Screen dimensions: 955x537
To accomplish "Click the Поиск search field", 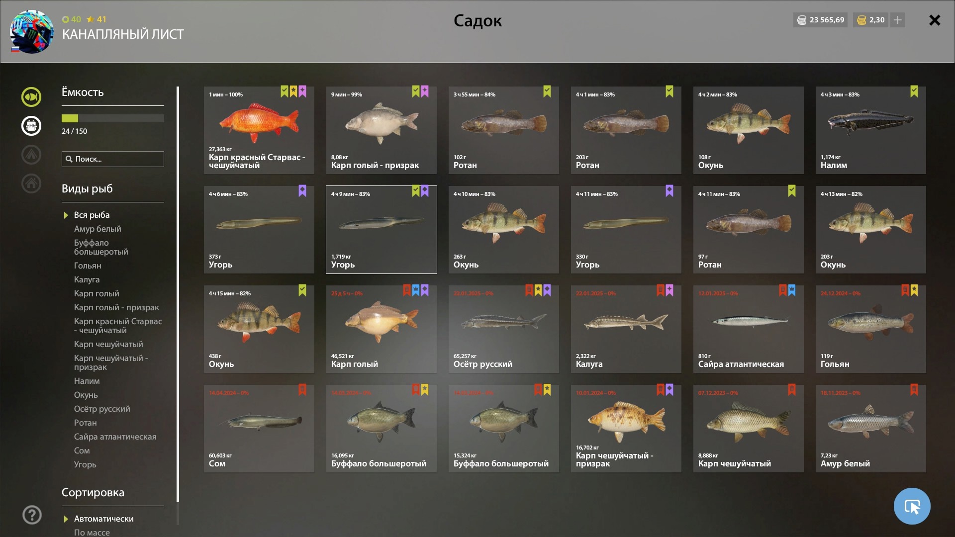I will (x=113, y=159).
